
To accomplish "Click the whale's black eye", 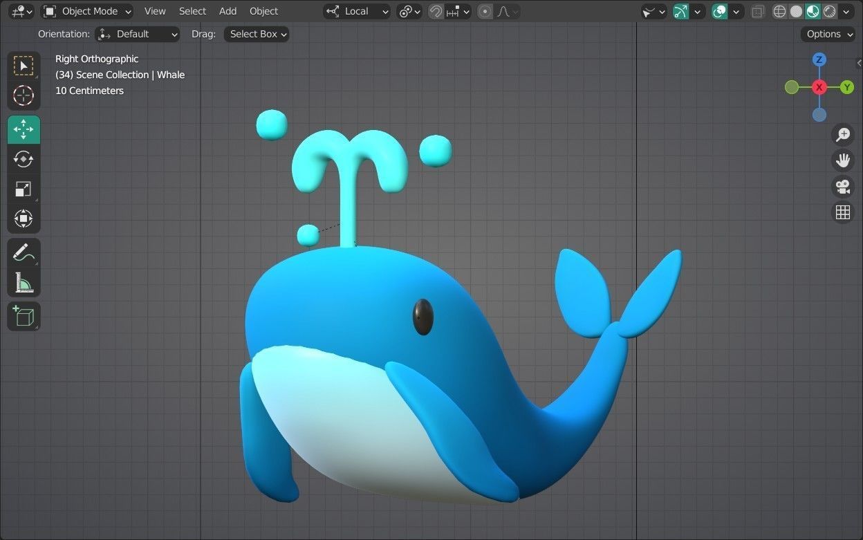I will 423,317.
